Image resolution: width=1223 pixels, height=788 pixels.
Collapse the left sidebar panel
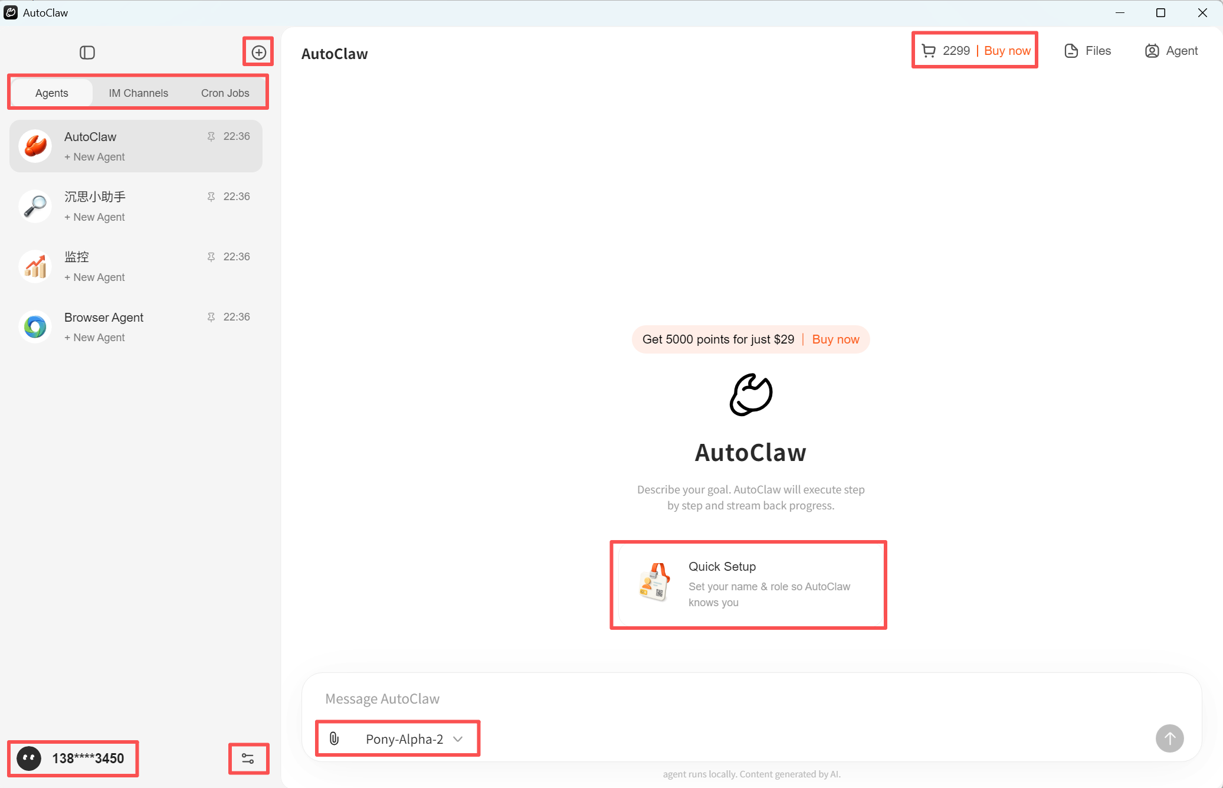click(87, 52)
